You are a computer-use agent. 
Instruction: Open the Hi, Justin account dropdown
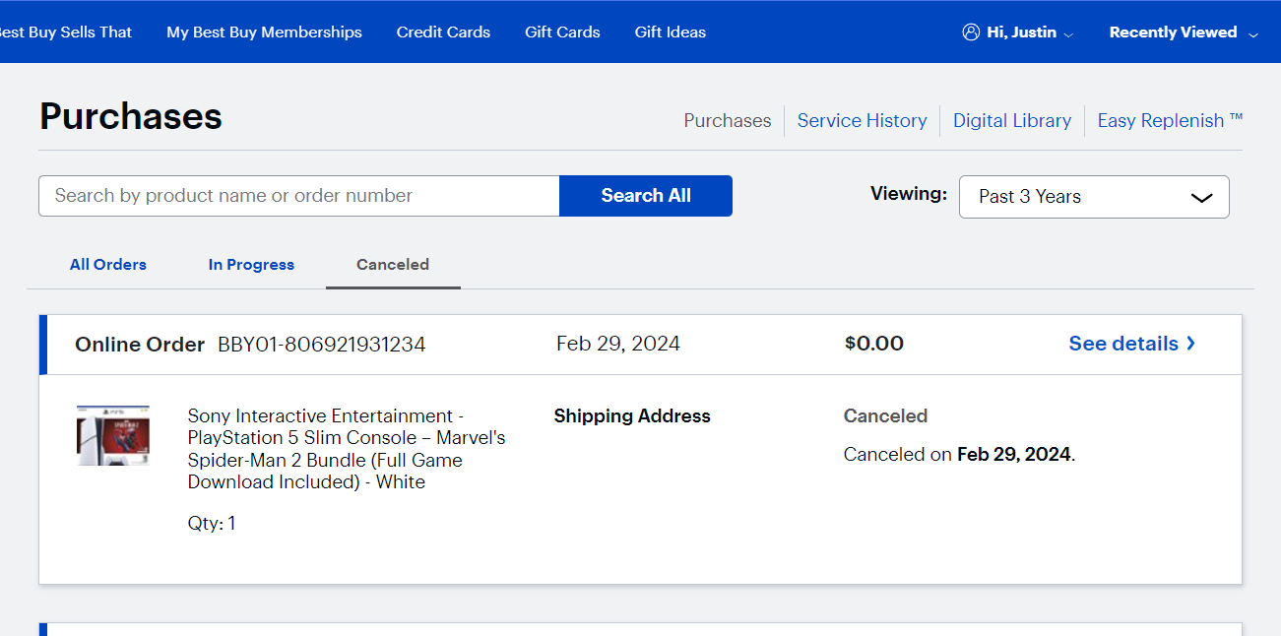1018,32
